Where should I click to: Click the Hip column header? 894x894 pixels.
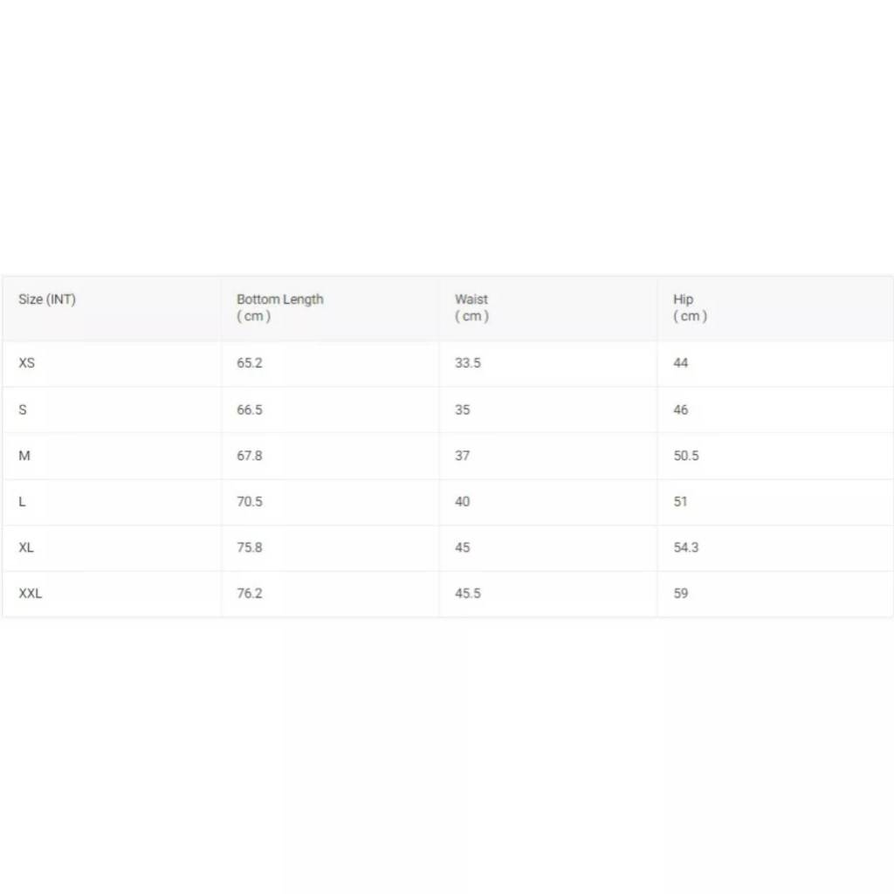[x=690, y=307]
